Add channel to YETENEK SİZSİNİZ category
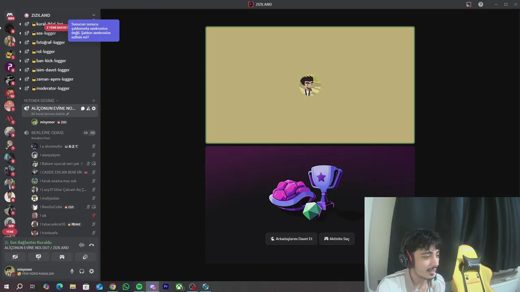Viewport: 520px width, 292px height. 94,101
